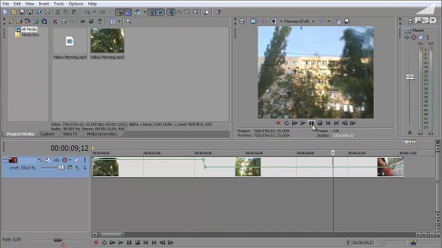Click Record button in timeline transport
442x248 pixels.
pyautogui.click(x=96, y=242)
